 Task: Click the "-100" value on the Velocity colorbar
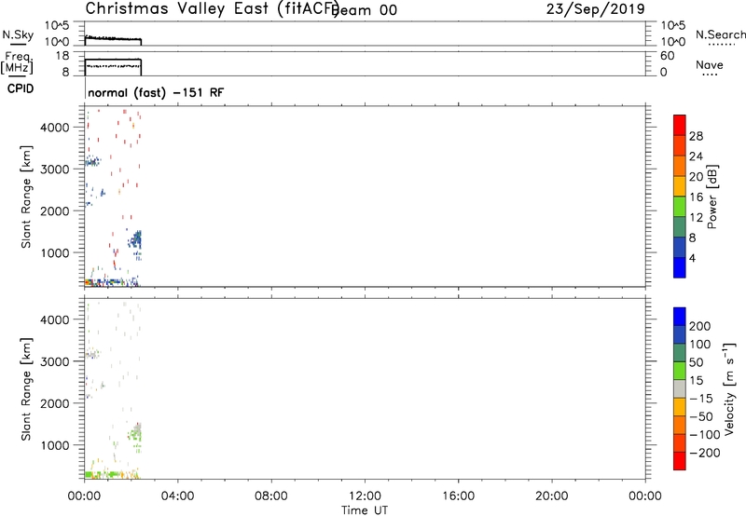pos(704,435)
